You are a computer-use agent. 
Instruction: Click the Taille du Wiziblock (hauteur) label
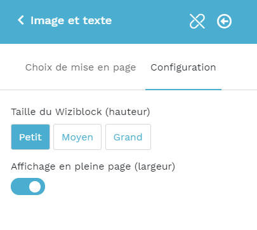(x=81, y=112)
